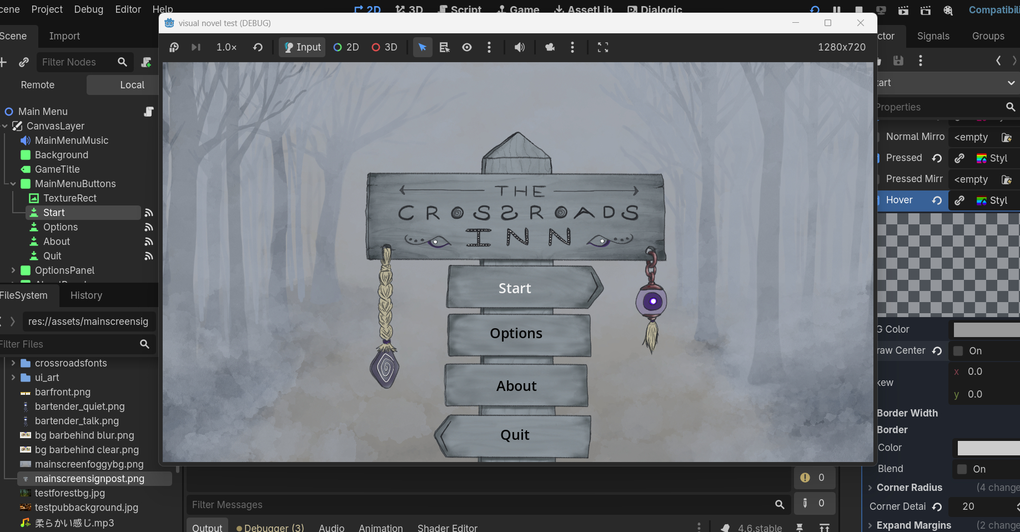Screen dimensions: 1020x532
Task: Click the select mode arrow tool
Action: (x=422, y=47)
